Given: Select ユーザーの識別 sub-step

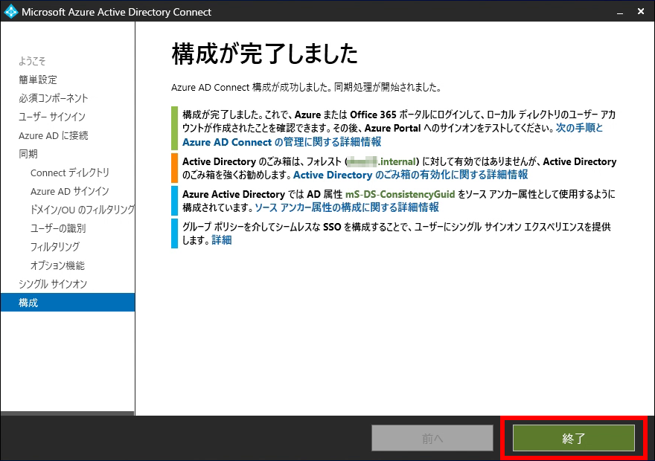Looking at the screenshot, I should pos(57,228).
